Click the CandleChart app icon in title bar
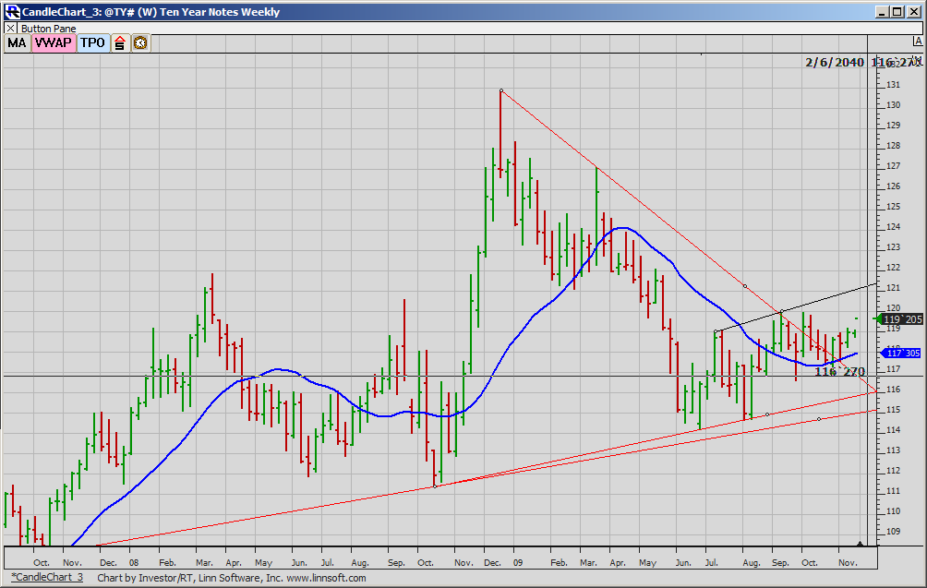Screen dimensions: 927x588 12,12
